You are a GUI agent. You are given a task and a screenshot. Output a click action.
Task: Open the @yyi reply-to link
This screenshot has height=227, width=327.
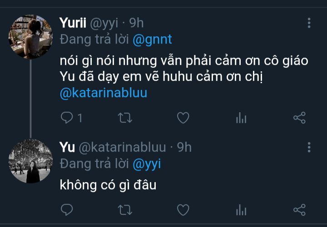point(147,164)
